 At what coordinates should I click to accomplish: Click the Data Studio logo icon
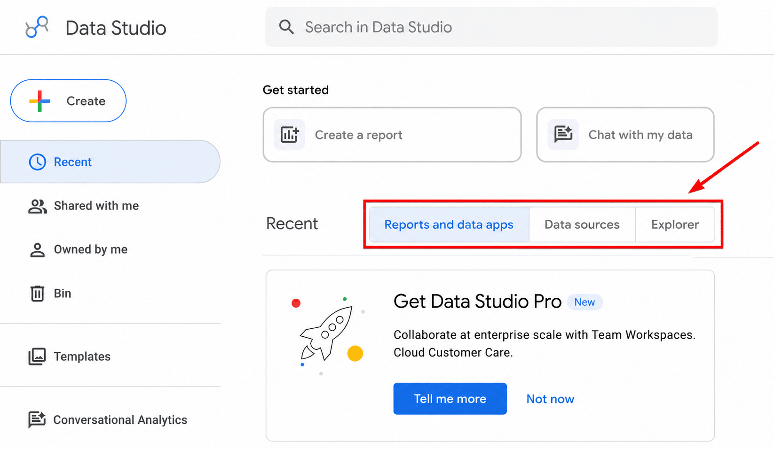pos(37,27)
